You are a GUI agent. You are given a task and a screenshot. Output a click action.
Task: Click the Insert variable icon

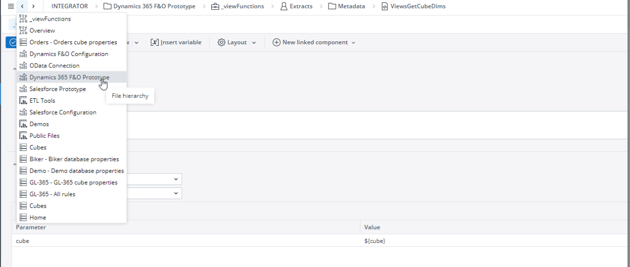click(155, 42)
